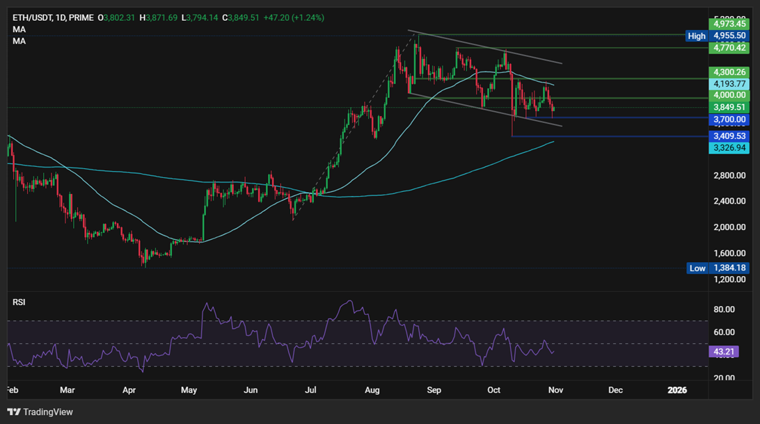Click the Nov label on the time axis
The width and height of the screenshot is (760, 424).
click(555, 390)
